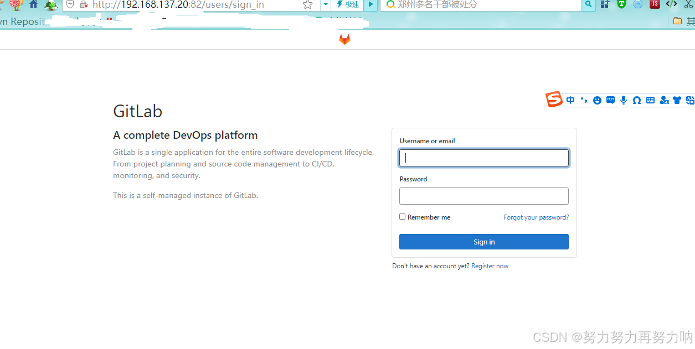Click the lollipop icon in browser toolbar
695x349 pixels.
pos(16,4)
